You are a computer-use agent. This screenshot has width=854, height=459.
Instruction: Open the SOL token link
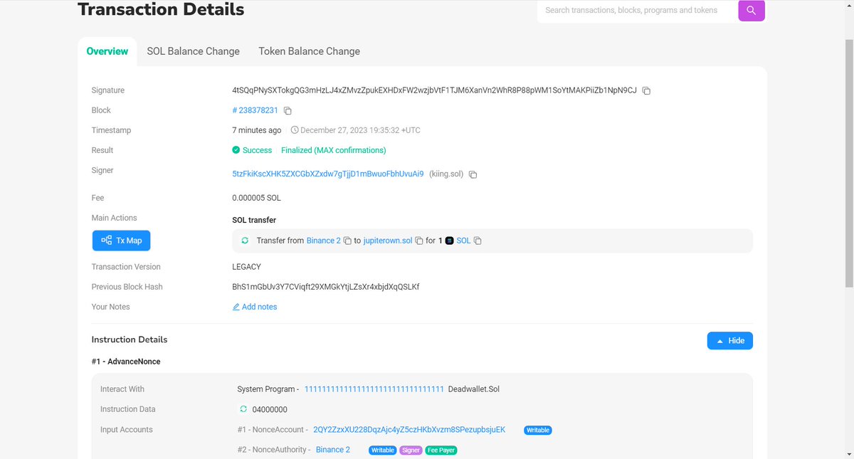coord(463,241)
